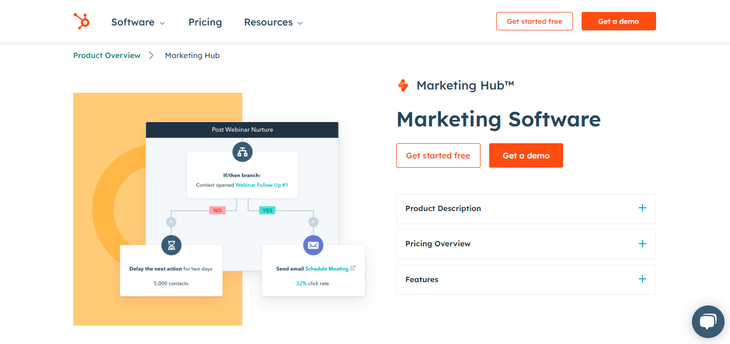Click the 5,000 contacts text
Viewport: 730px width, 344px height.
coord(171,283)
